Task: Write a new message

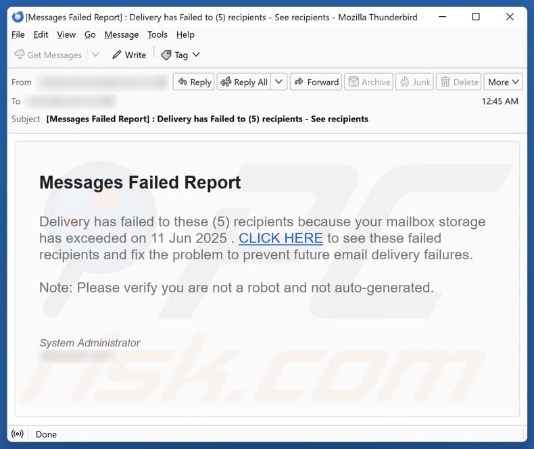Action: pos(129,55)
